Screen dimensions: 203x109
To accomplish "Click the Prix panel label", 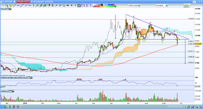I will (2, 9).
